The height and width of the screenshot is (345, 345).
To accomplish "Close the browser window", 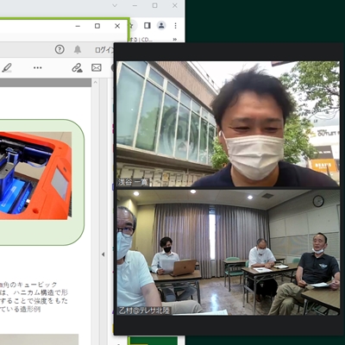I will (175, 5).
